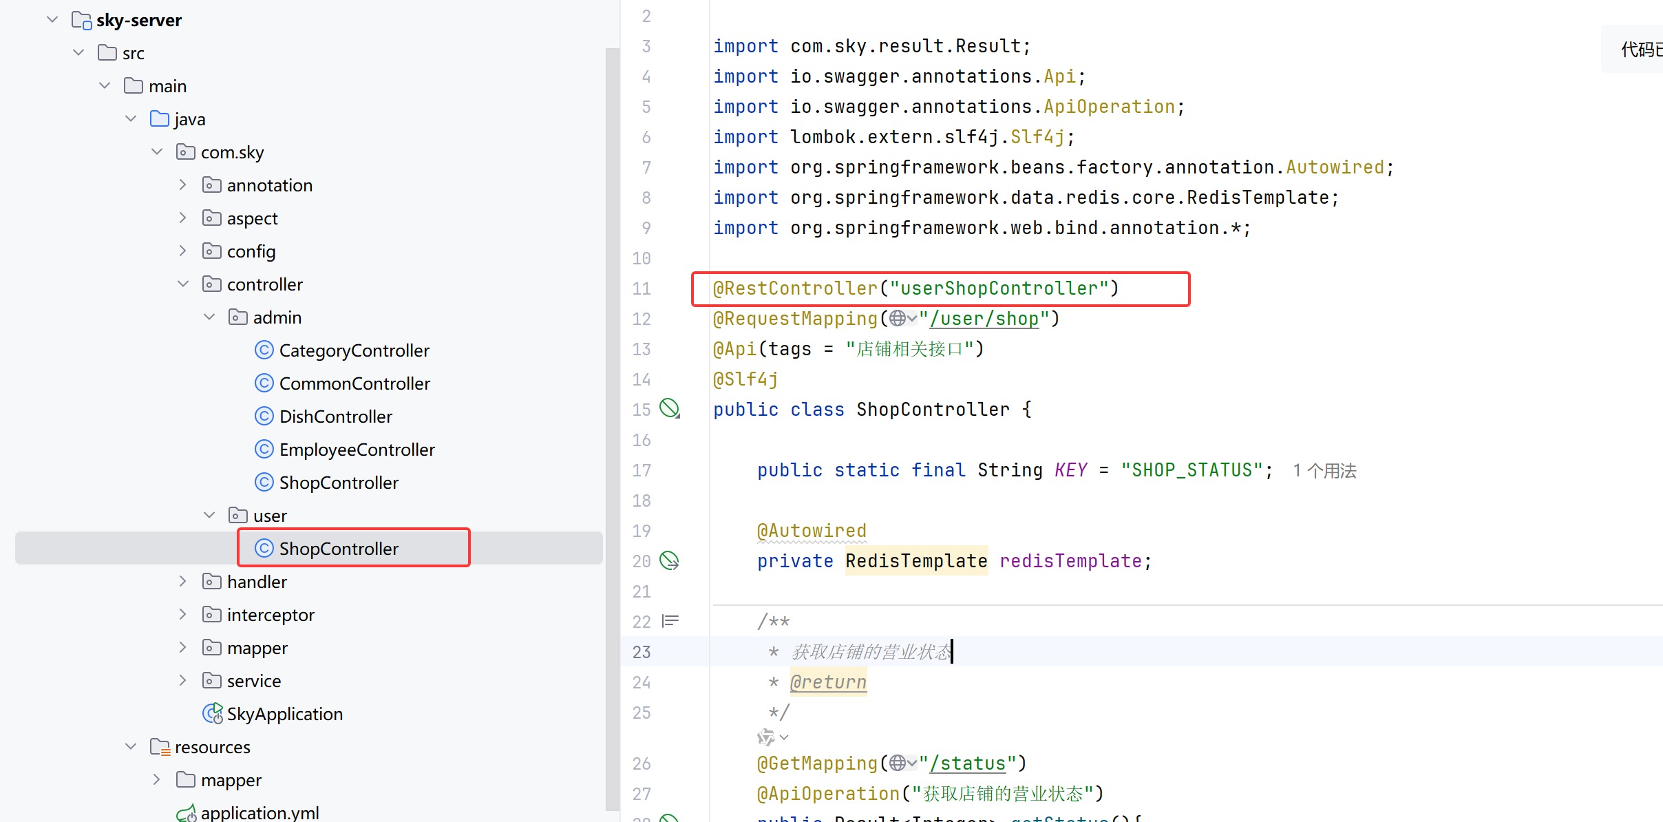Click the java source root folder icon
Image resolution: width=1663 pixels, height=822 pixels.
pos(160,119)
